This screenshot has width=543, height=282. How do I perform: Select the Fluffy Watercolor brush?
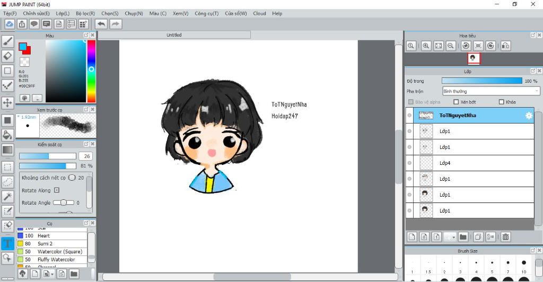coord(52,260)
